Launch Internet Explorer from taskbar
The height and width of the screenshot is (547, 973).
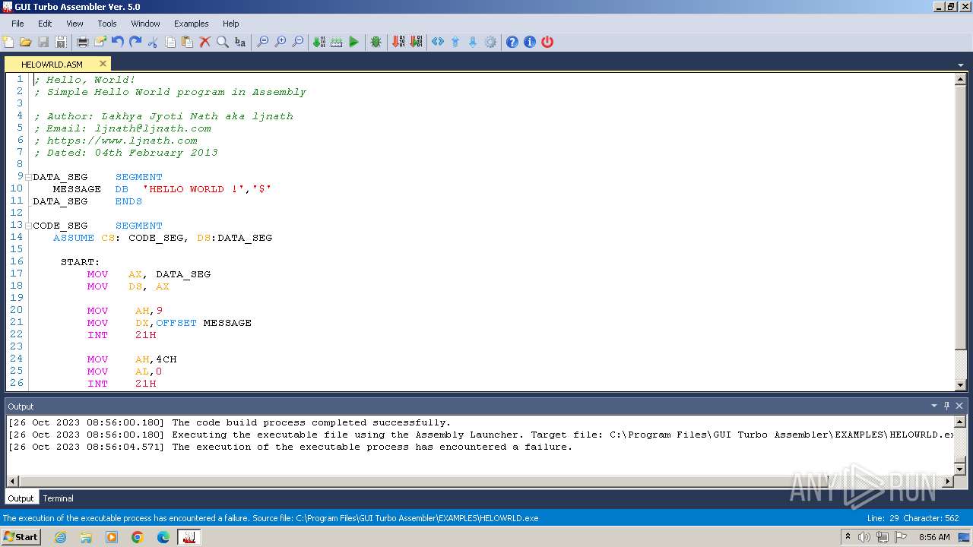(x=60, y=537)
